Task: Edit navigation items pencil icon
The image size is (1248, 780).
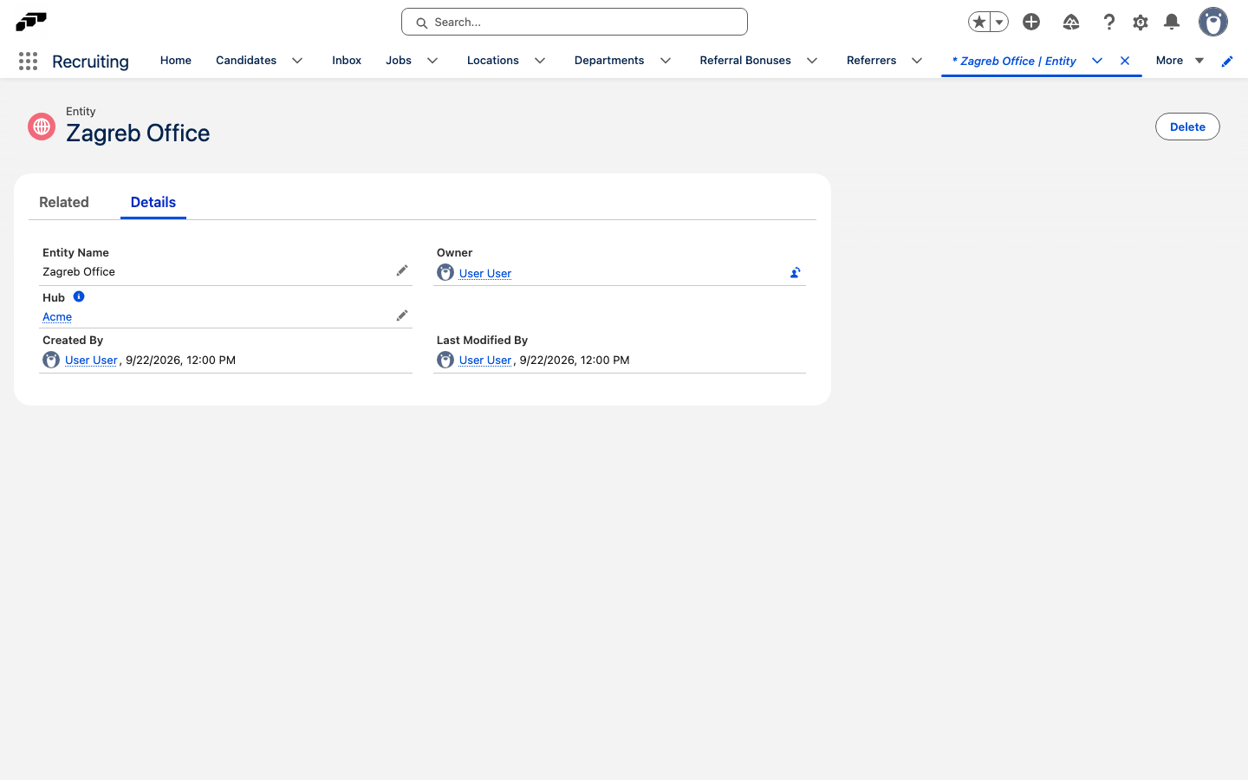Action: coord(1227,61)
